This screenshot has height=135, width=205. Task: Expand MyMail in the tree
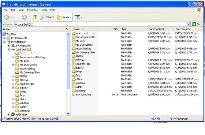(13, 76)
